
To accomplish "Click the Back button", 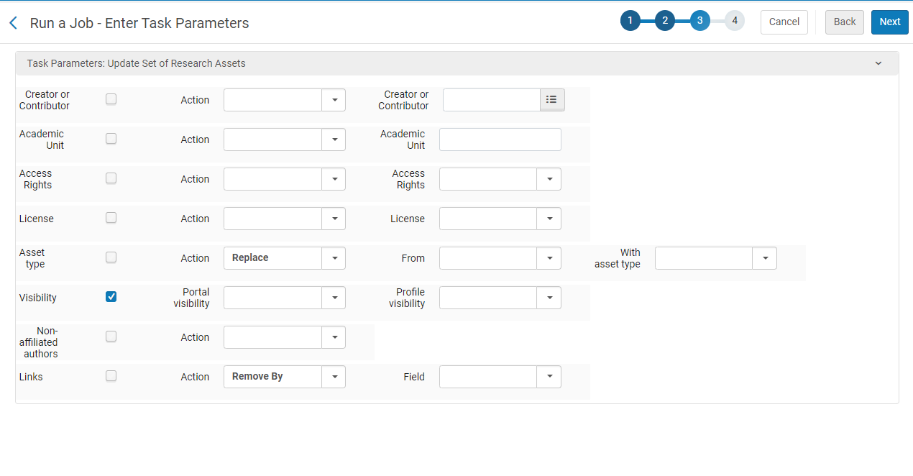I will [844, 22].
